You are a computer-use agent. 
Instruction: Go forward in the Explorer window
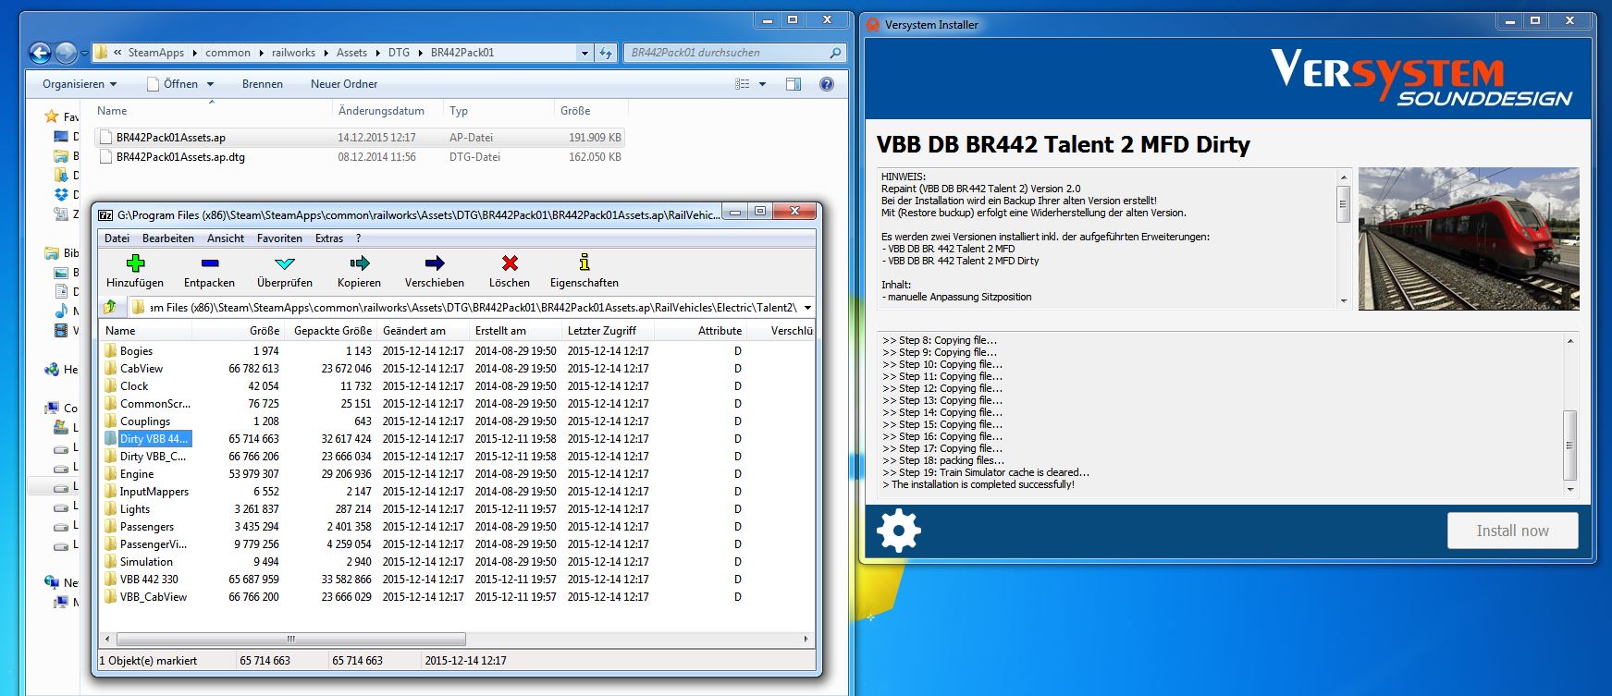click(x=66, y=54)
